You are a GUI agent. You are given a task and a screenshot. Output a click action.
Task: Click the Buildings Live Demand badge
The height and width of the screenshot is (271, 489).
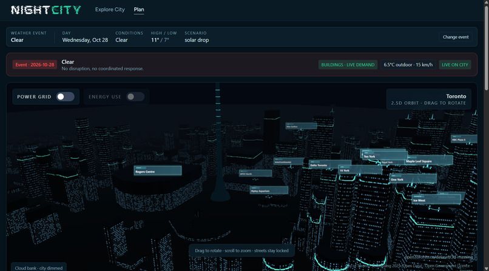coord(348,65)
